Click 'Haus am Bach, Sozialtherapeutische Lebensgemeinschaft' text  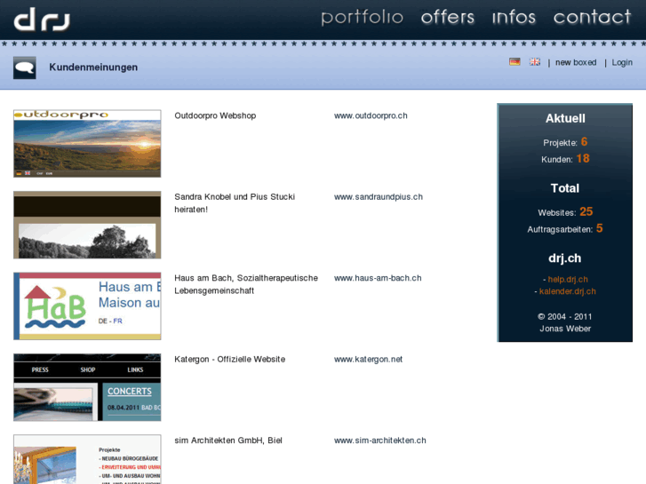(x=246, y=284)
